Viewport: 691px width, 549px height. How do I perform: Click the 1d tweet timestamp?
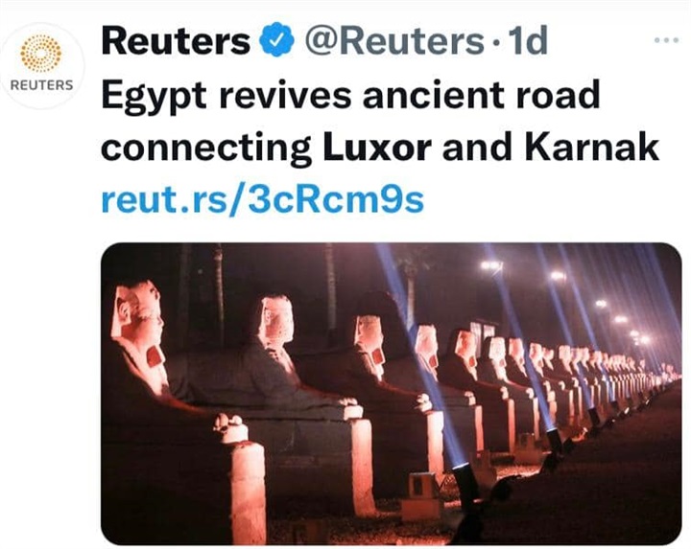point(528,40)
